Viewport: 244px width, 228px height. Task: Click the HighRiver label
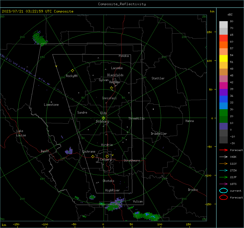(x=113, y=190)
